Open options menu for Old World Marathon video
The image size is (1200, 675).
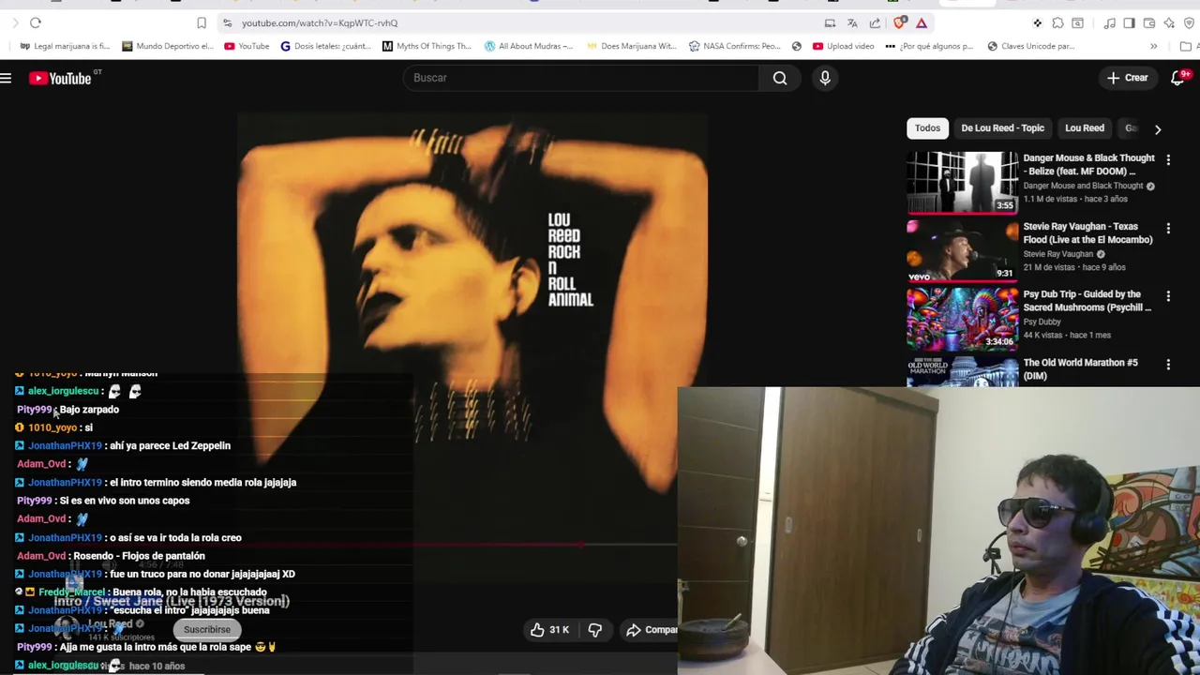tap(1168, 365)
